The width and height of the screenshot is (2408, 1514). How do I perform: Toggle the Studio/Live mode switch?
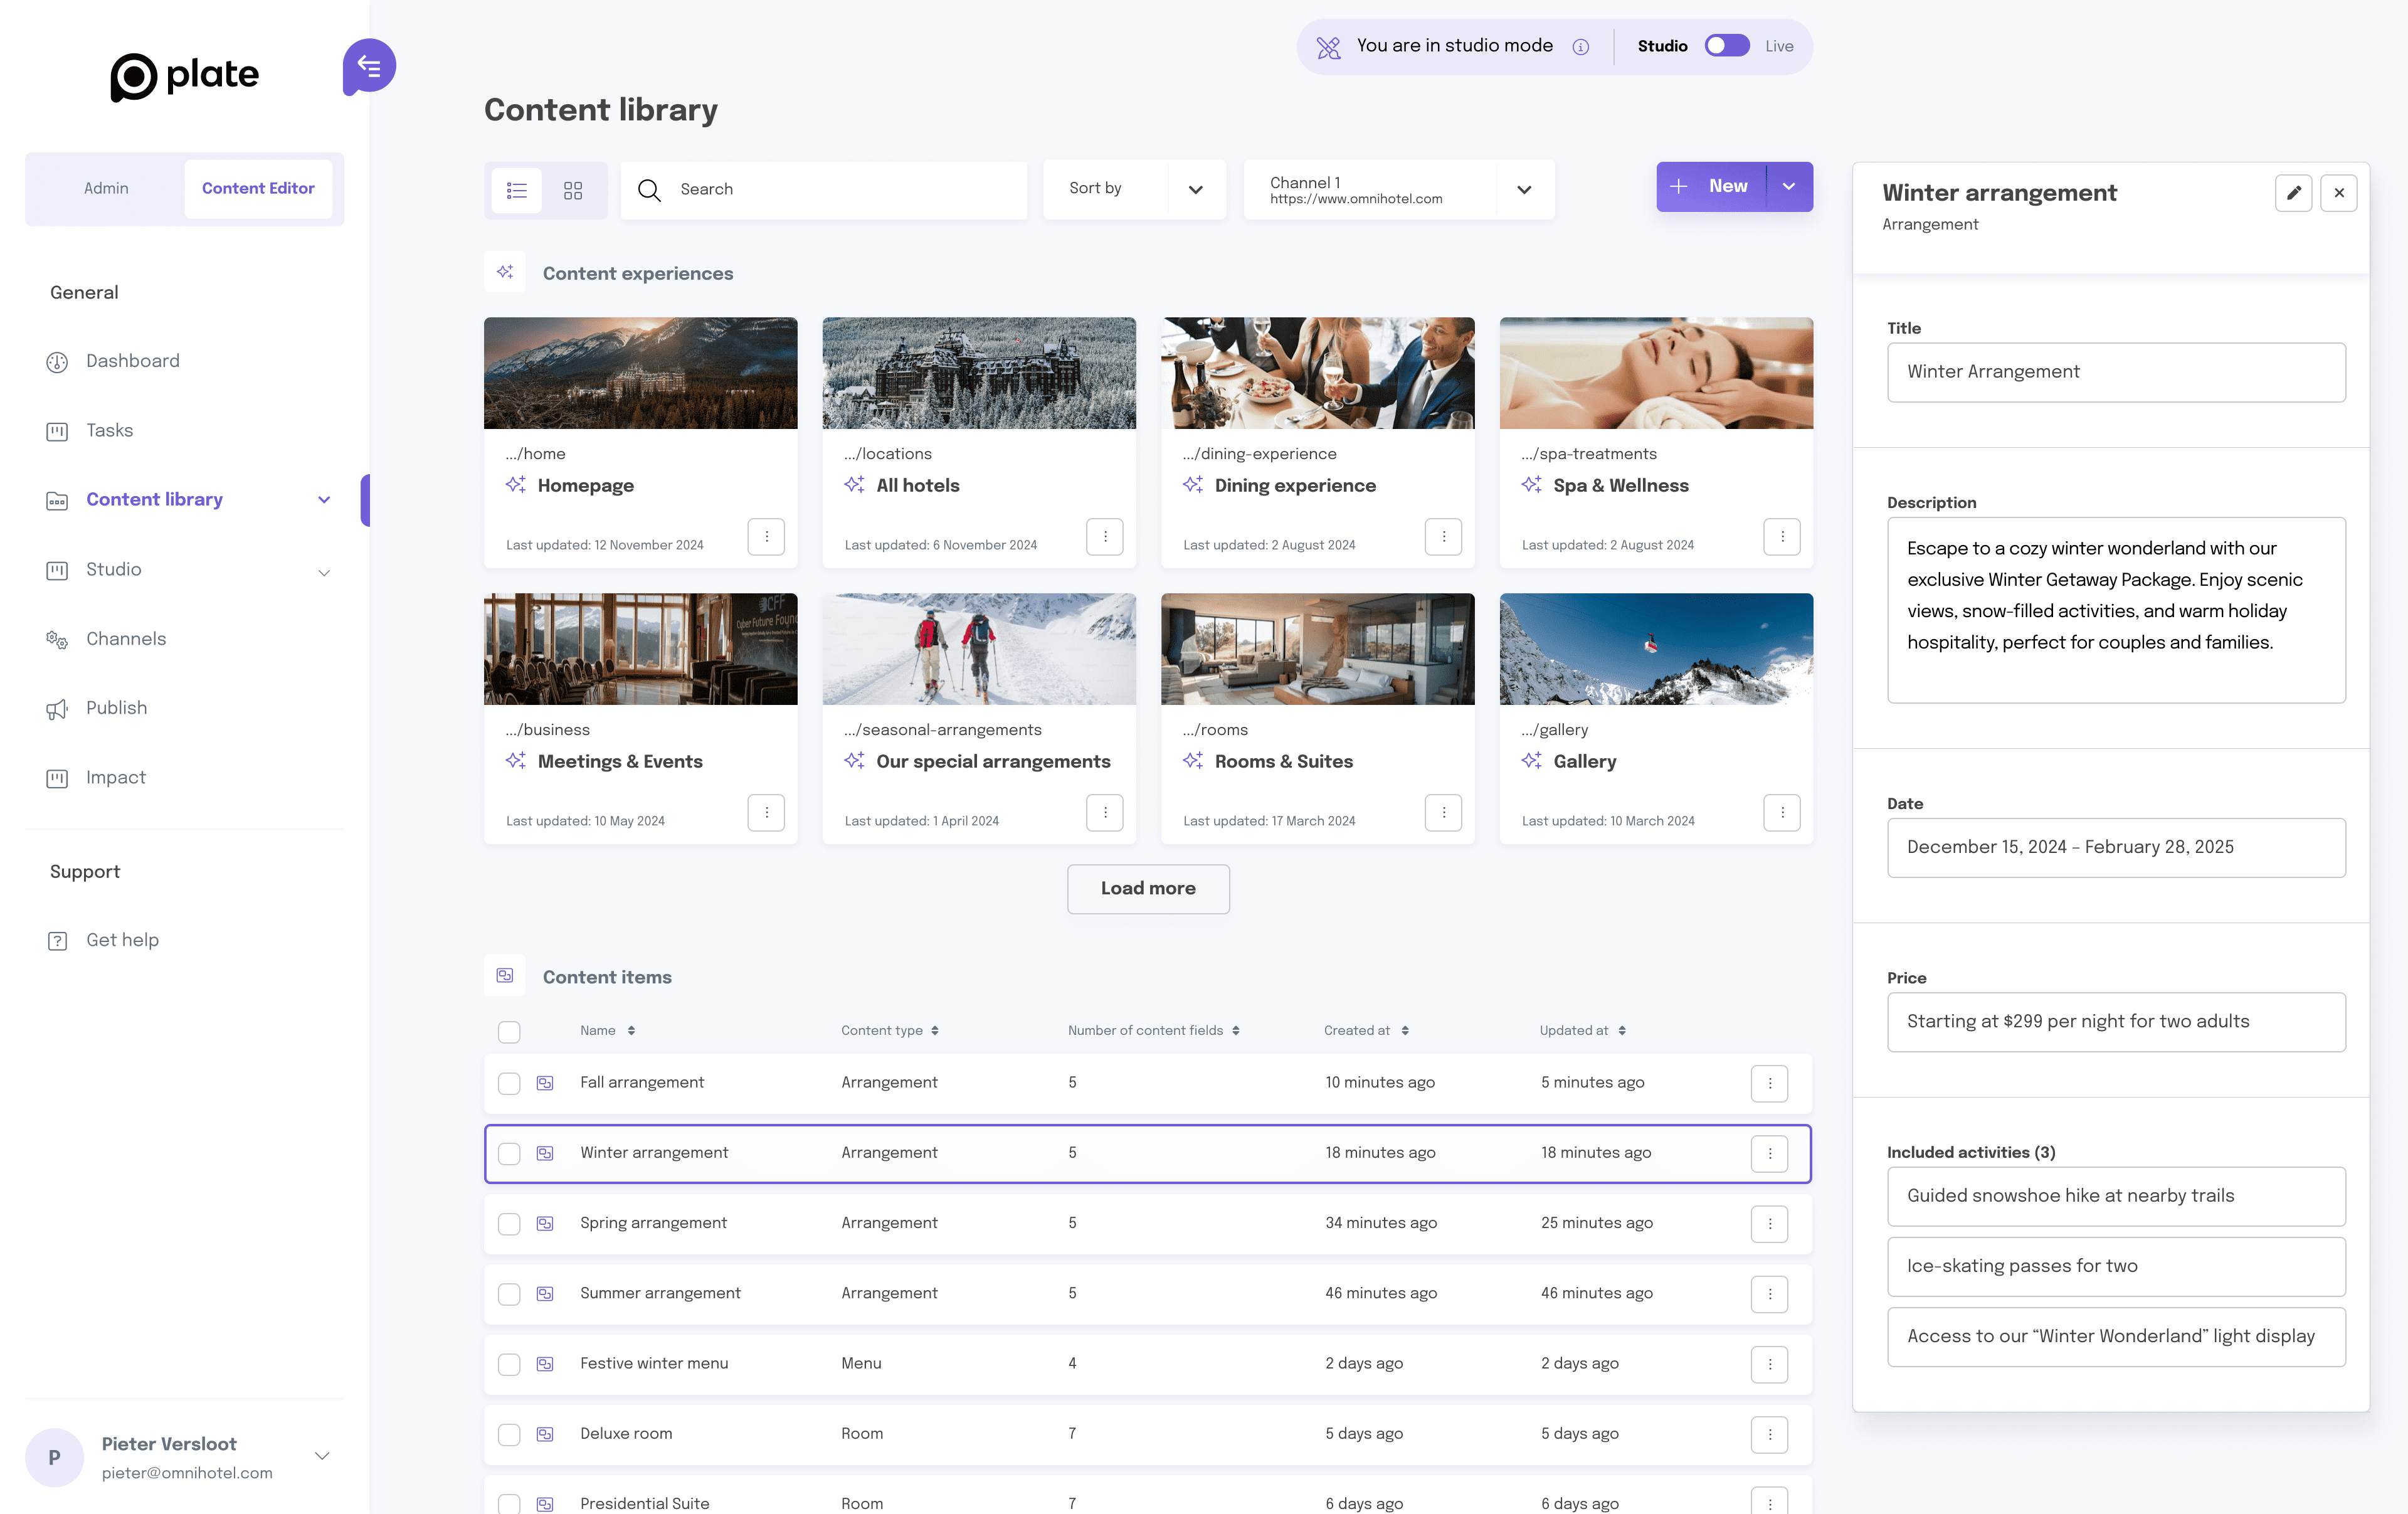[1727, 46]
